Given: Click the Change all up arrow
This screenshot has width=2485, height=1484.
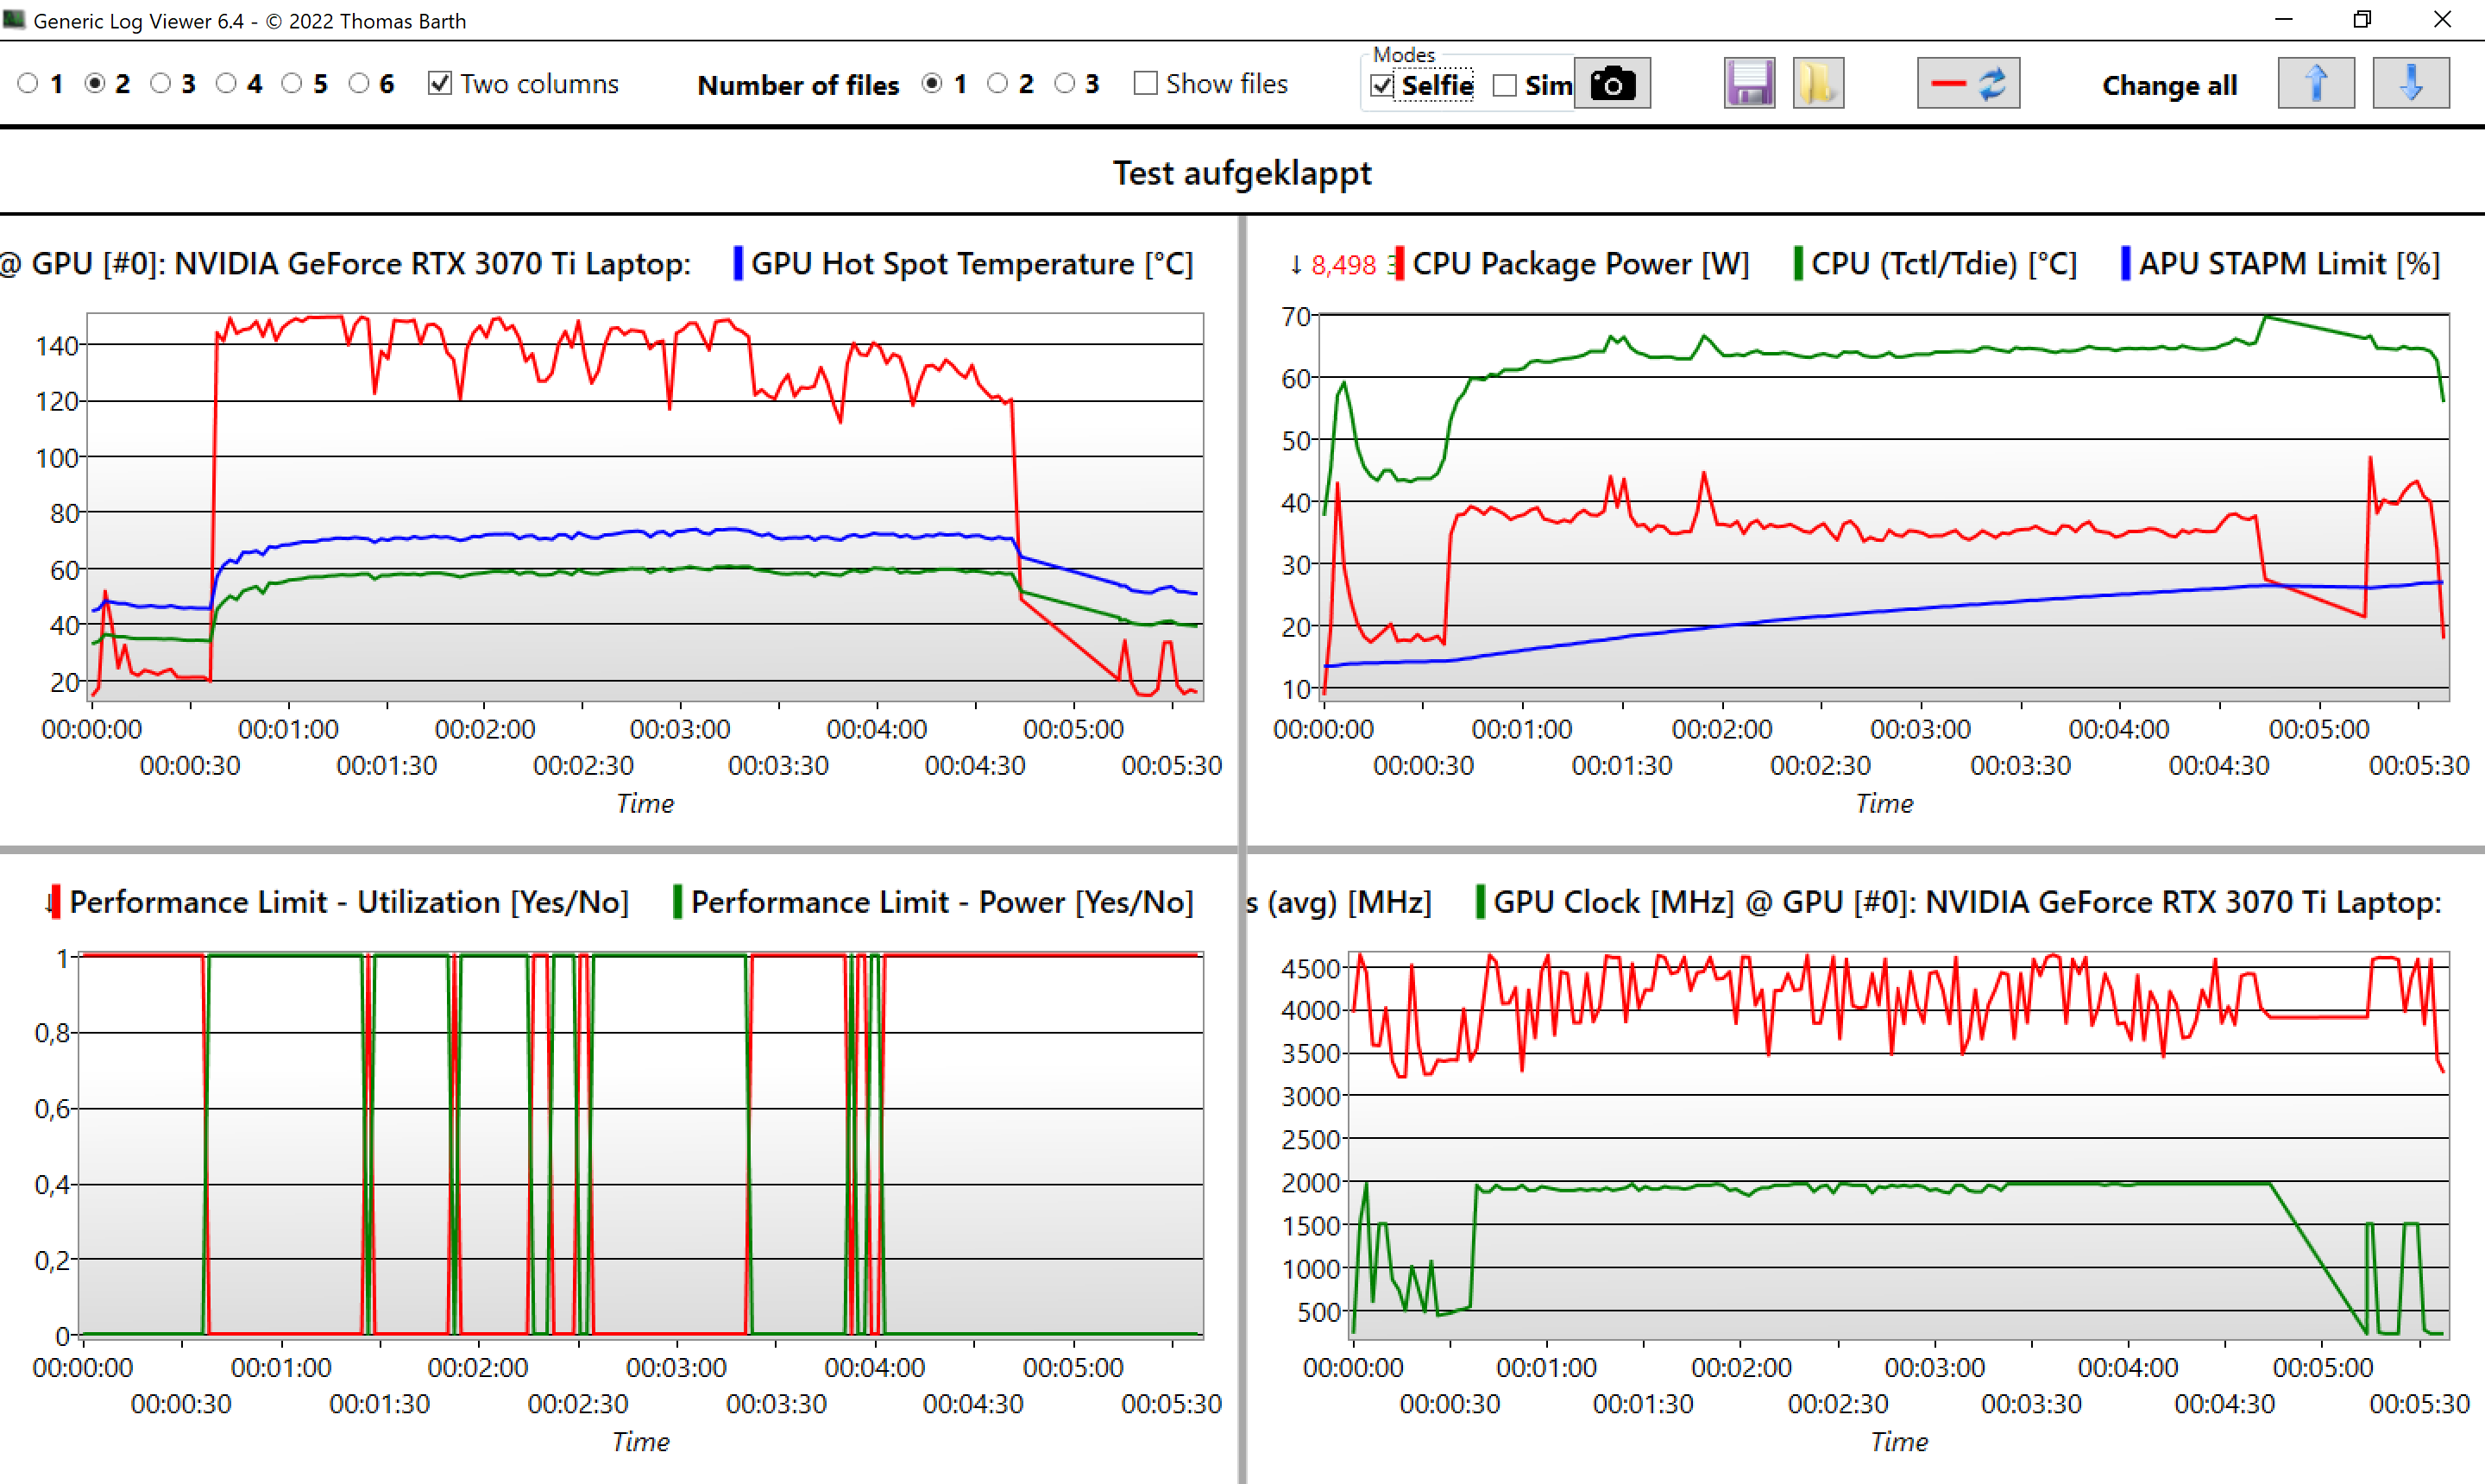Looking at the screenshot, I should coord(2315,84).
